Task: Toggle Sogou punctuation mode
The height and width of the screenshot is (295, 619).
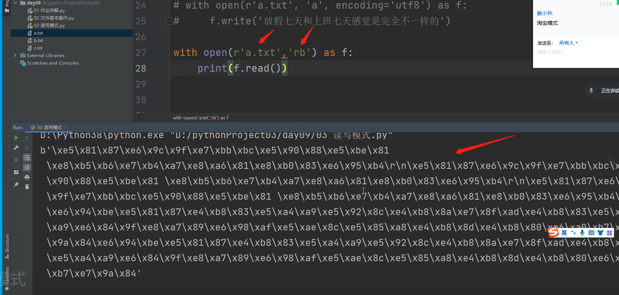Action: pyautogui.click(x=573, y=233)
